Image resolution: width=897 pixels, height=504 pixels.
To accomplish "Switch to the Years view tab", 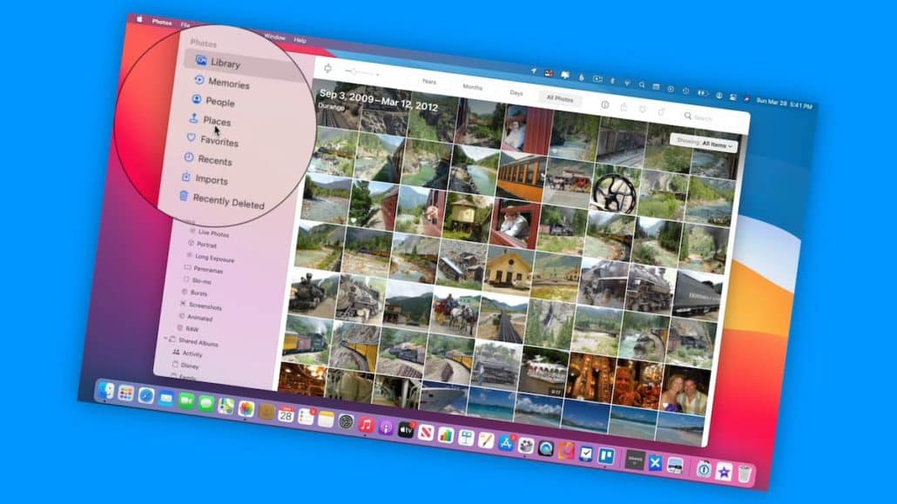I will [x=429, y=82].
